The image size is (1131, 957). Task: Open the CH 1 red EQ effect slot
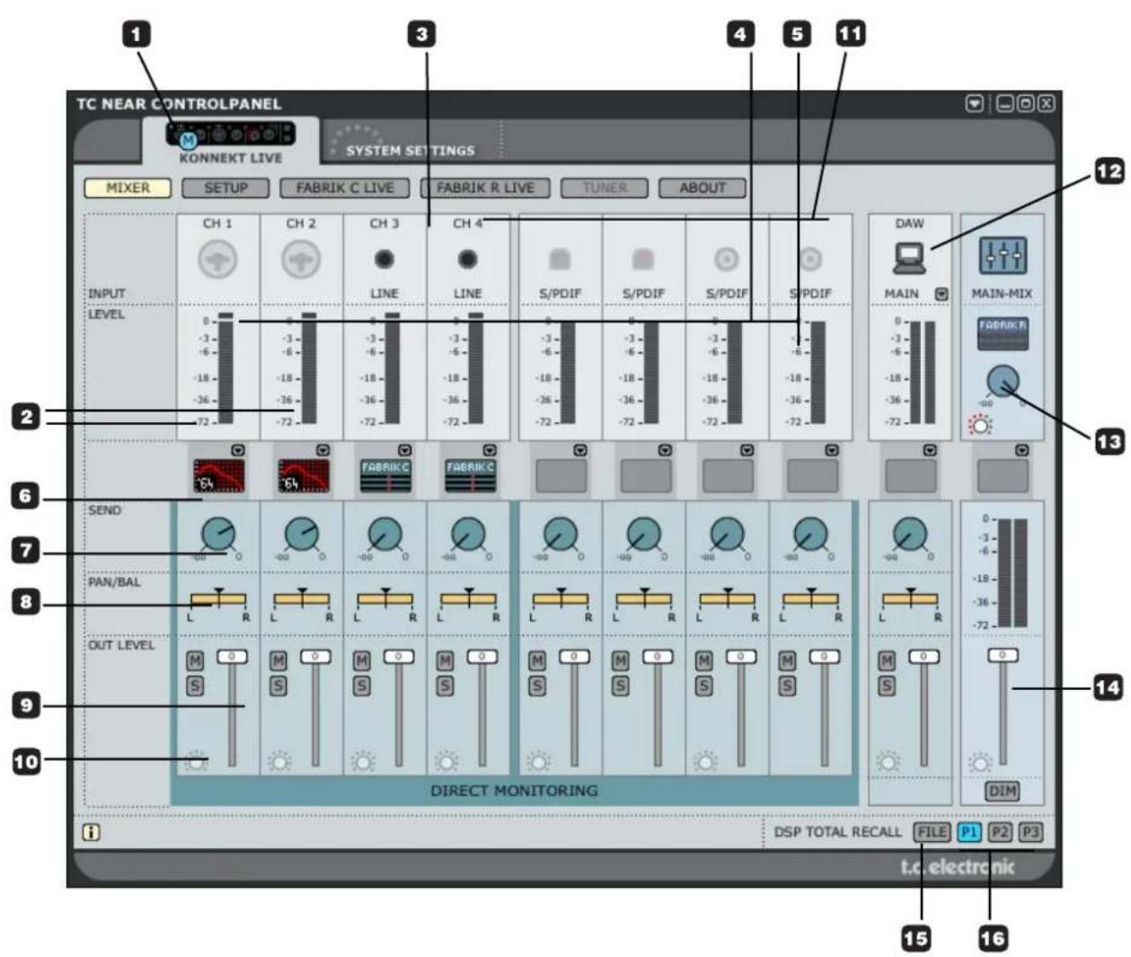(x=218, y=475)
